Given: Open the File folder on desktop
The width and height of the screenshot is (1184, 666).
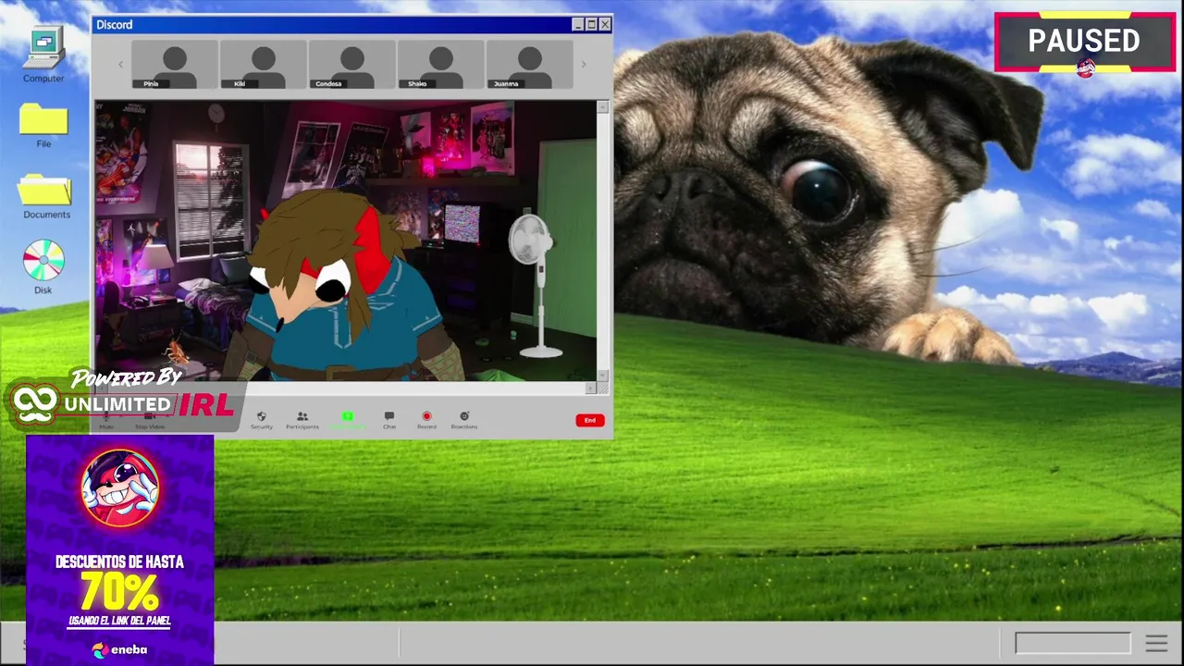Looking at the screenshot, I should (x=43, y=126).
